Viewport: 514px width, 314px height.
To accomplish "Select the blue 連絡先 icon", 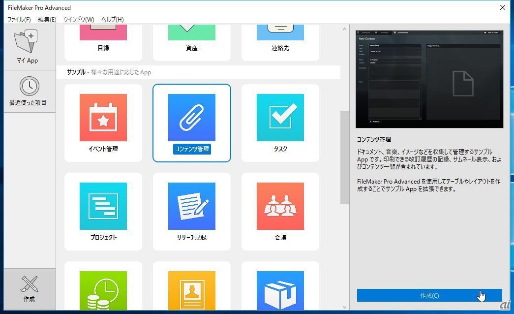I will 280,32.
